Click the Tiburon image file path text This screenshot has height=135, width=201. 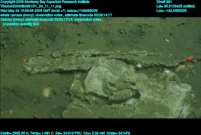tap(31, 6)
